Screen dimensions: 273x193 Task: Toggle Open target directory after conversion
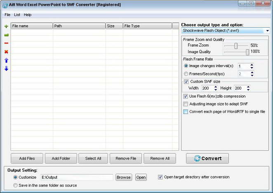point(160,177)
